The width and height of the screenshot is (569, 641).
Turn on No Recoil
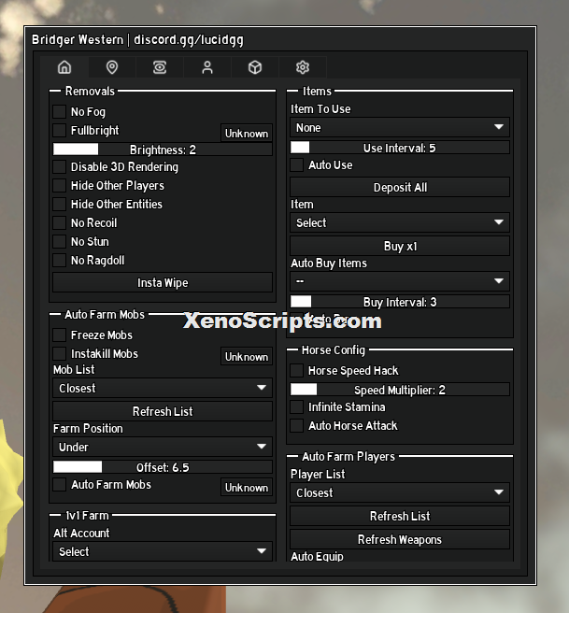(59, 222)
